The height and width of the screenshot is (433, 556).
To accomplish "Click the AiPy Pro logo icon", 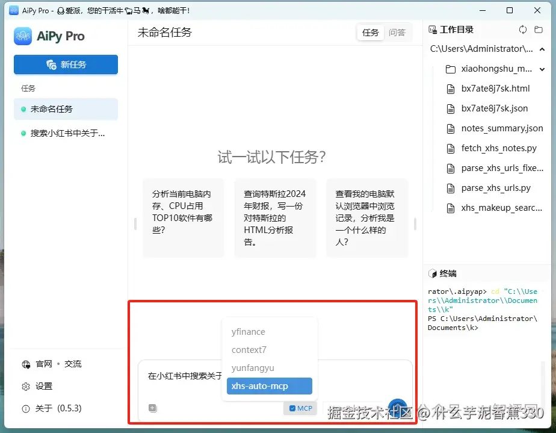I will coord(22,36).
